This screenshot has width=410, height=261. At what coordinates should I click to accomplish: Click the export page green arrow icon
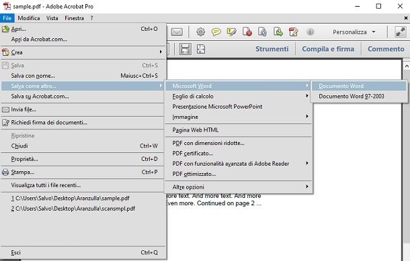pyautogui.click(x=278, y=32)
